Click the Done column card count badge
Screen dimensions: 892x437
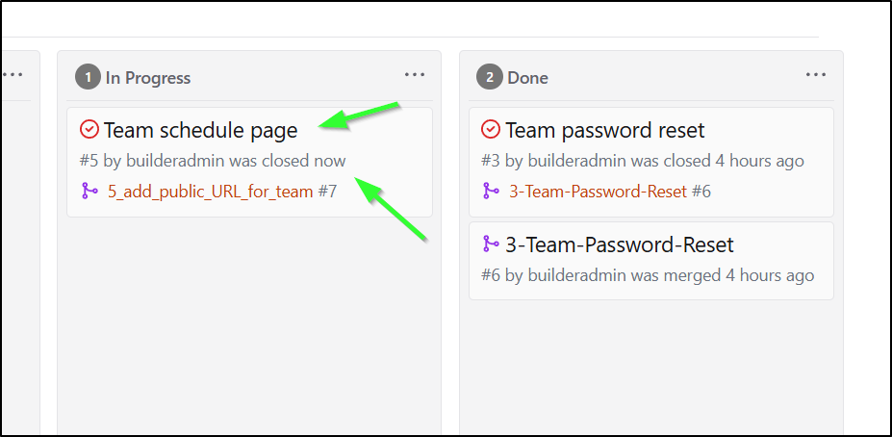click(x=490, y=77)
